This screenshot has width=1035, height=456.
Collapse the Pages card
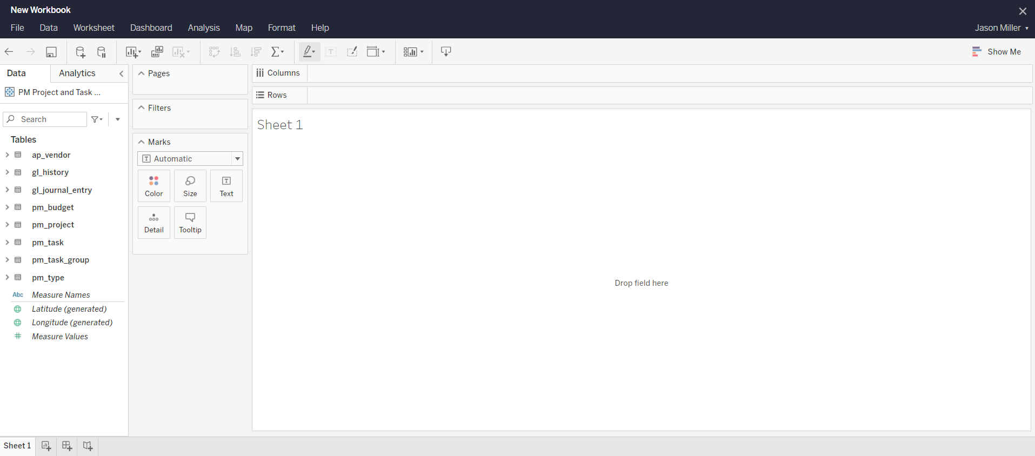coord(142,73)
